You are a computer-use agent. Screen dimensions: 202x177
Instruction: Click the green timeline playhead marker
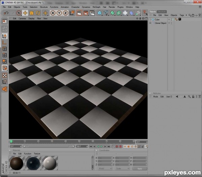pos(11,141)
